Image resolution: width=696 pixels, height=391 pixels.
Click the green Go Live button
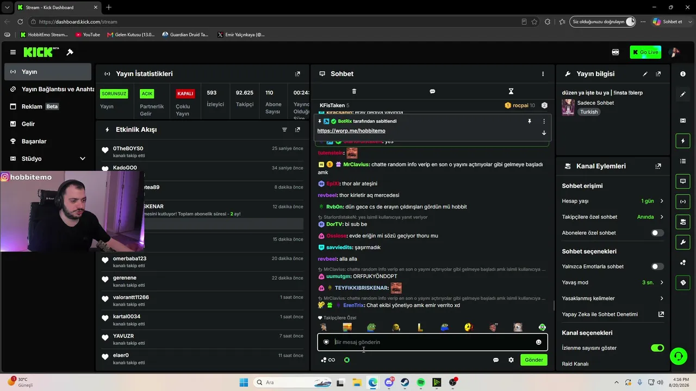point(645,52)
